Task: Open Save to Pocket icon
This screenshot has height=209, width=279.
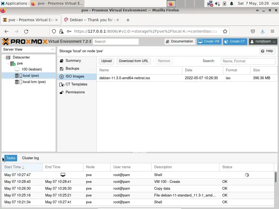Action: (253, 32)
